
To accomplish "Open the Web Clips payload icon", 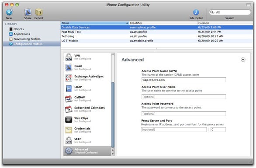I will tap(69, 119).
